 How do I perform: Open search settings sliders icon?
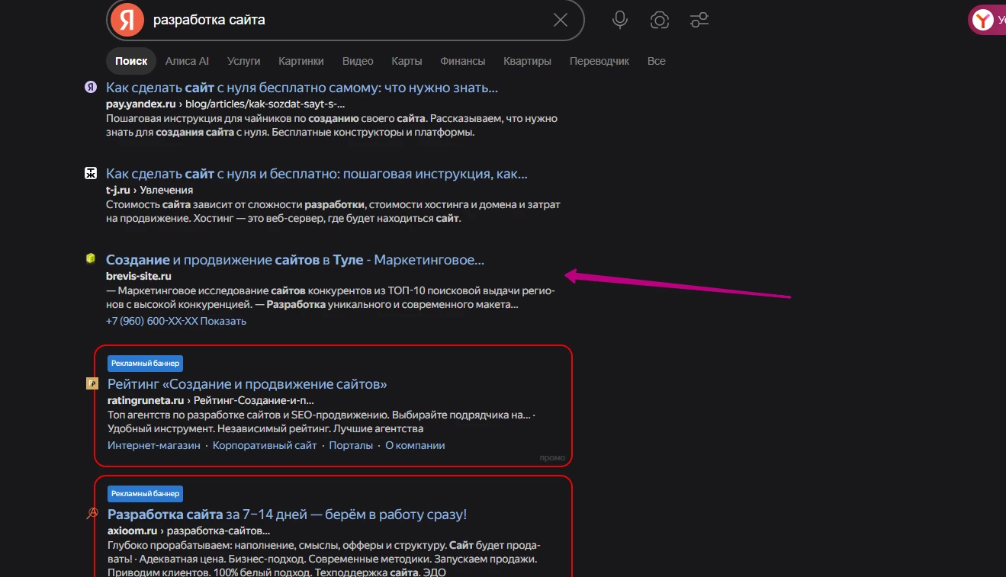pyautogui.click(x=699, y=20)
